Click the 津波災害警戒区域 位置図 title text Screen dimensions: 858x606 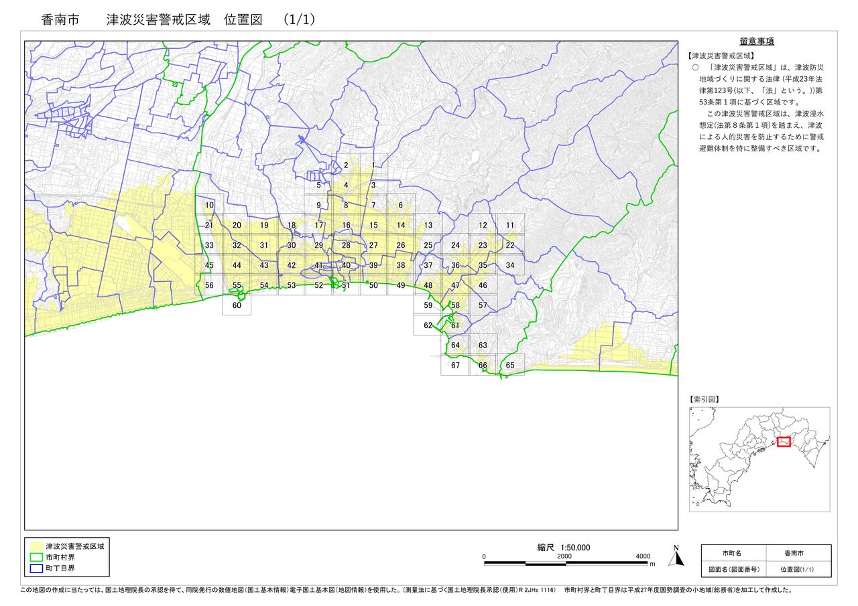coord(184,20)
